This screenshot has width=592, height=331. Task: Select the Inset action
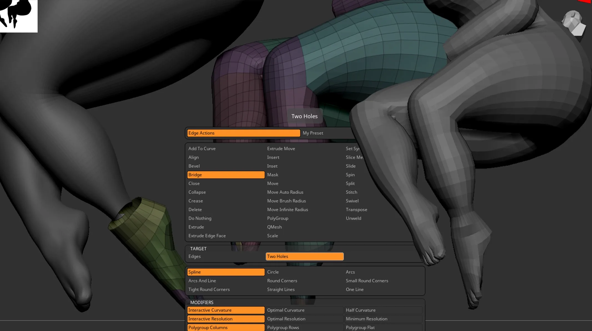[x=272, y=166]
